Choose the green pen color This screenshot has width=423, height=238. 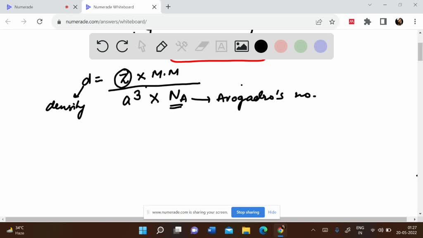pos(301,46)
